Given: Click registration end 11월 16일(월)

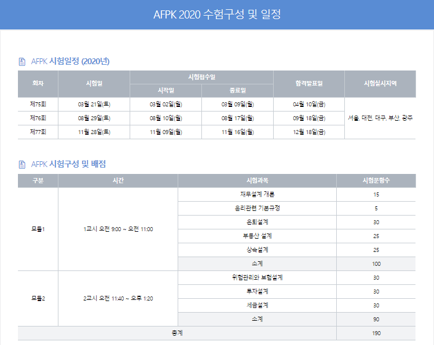Looking at the screenshot, I should (237, 132).
